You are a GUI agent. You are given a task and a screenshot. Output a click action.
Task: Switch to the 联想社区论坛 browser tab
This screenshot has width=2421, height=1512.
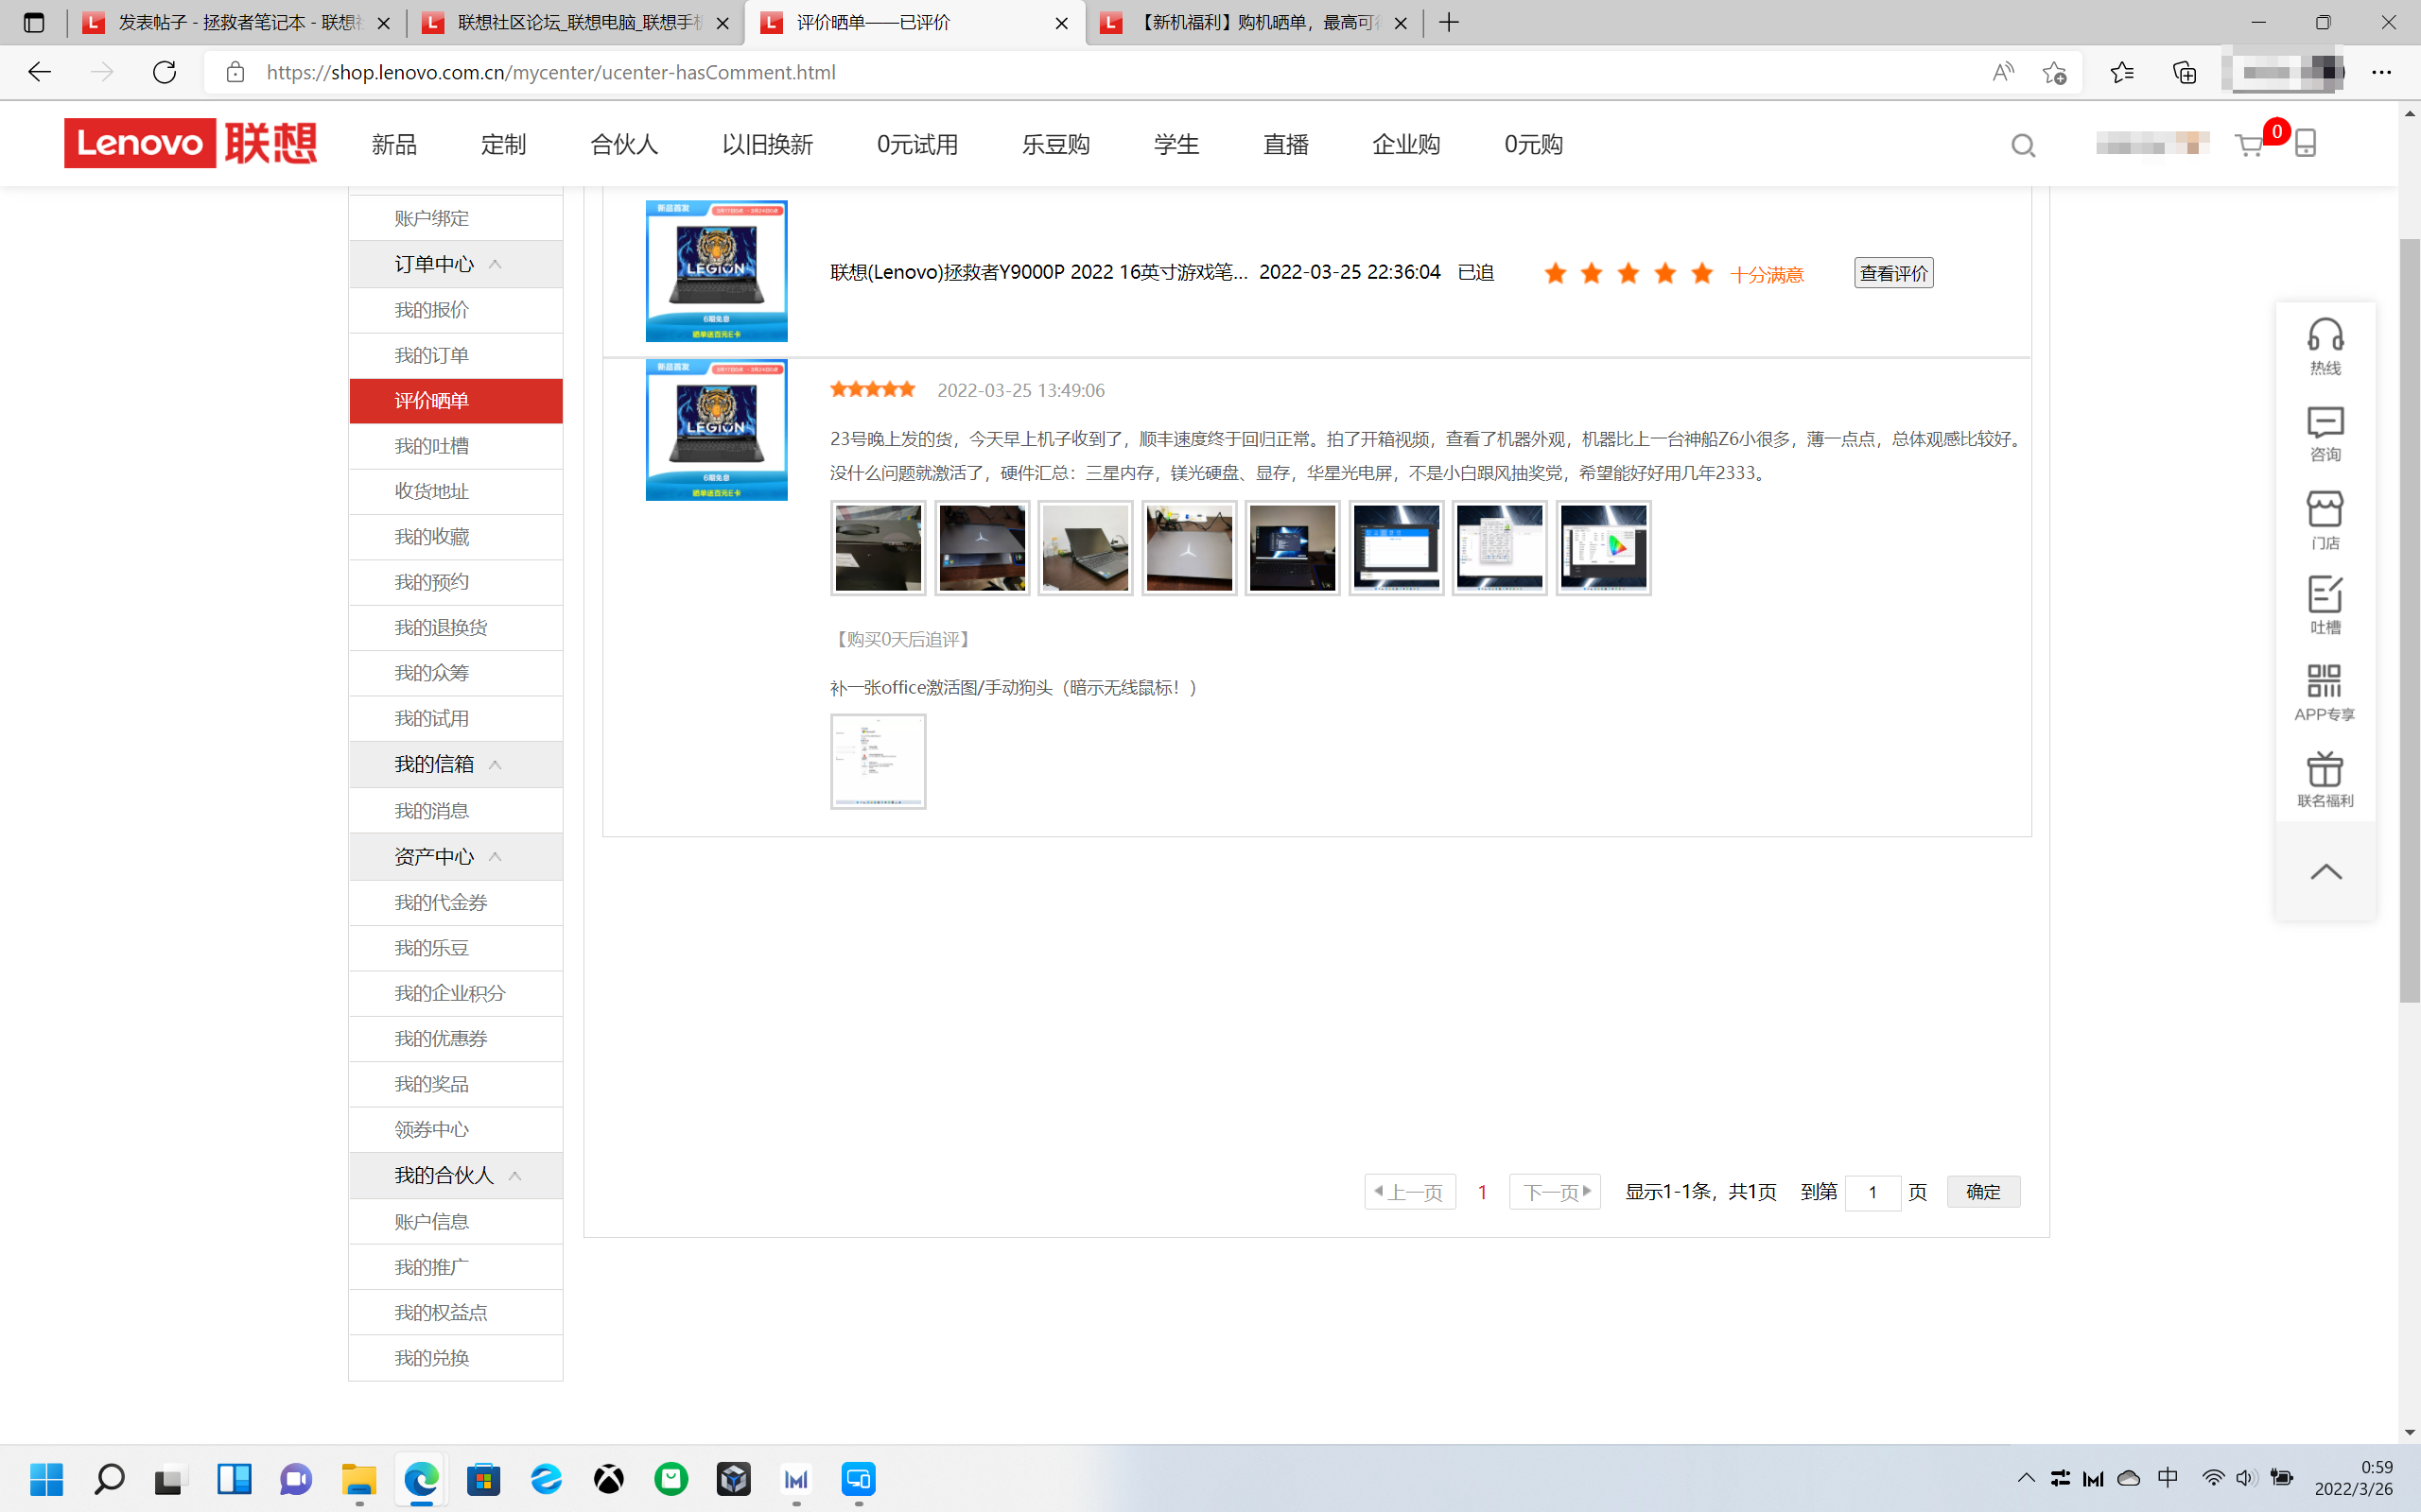click(575, 22)
